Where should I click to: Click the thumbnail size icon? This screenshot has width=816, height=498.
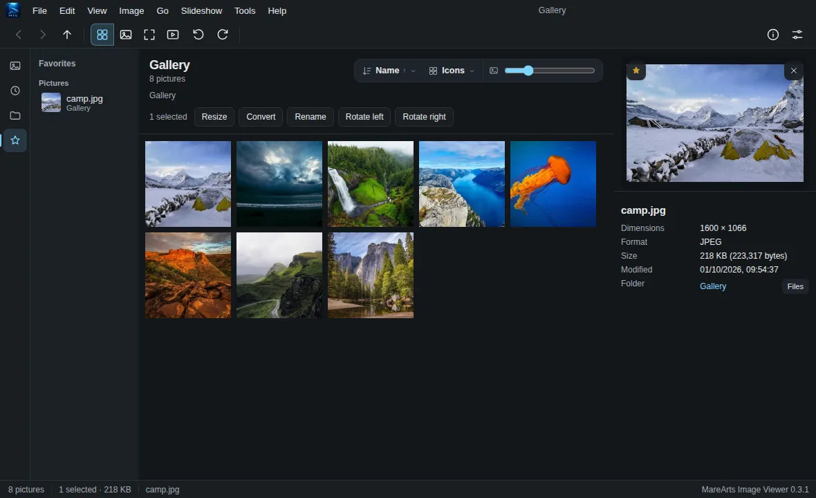point(493,71)
